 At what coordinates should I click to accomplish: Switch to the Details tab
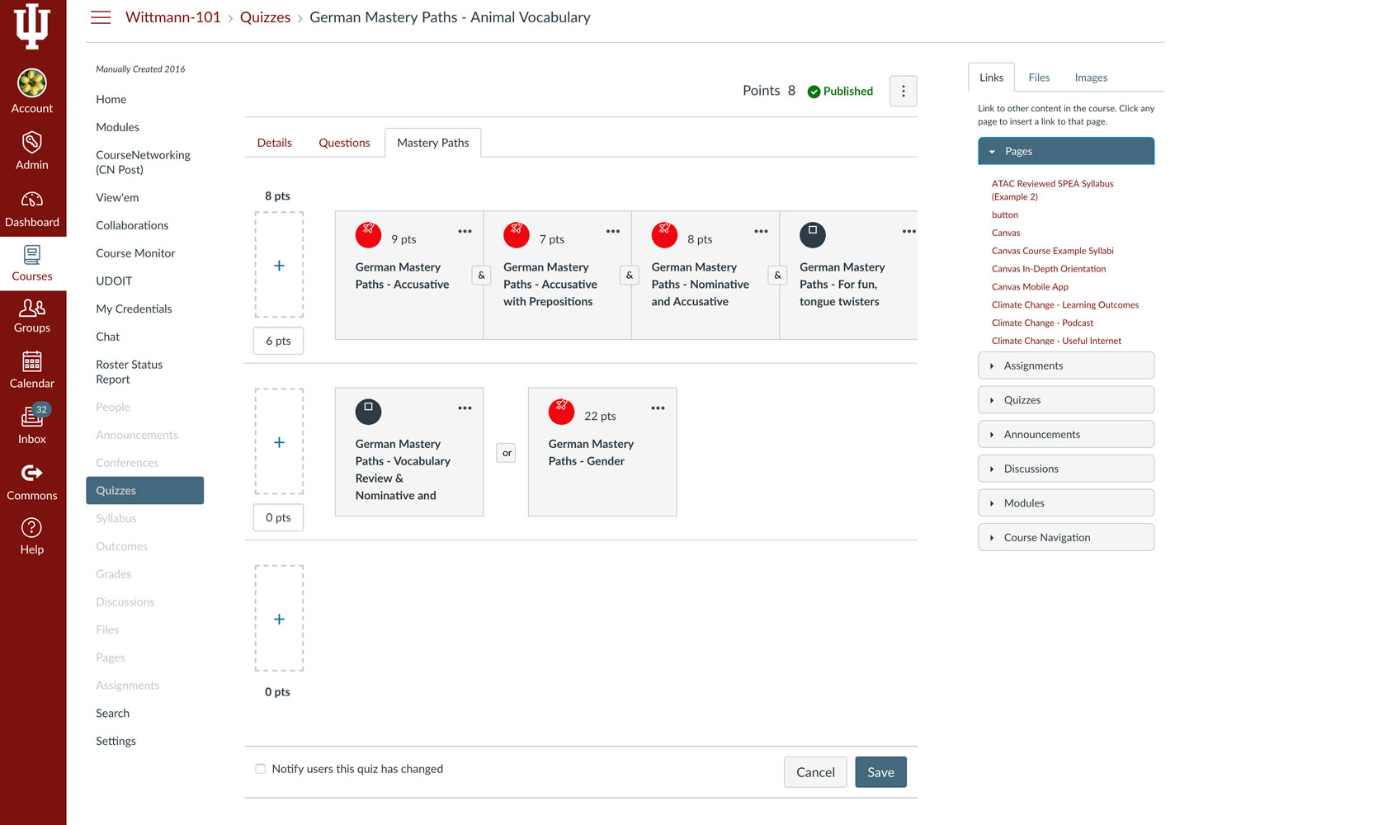pos(275,143)
